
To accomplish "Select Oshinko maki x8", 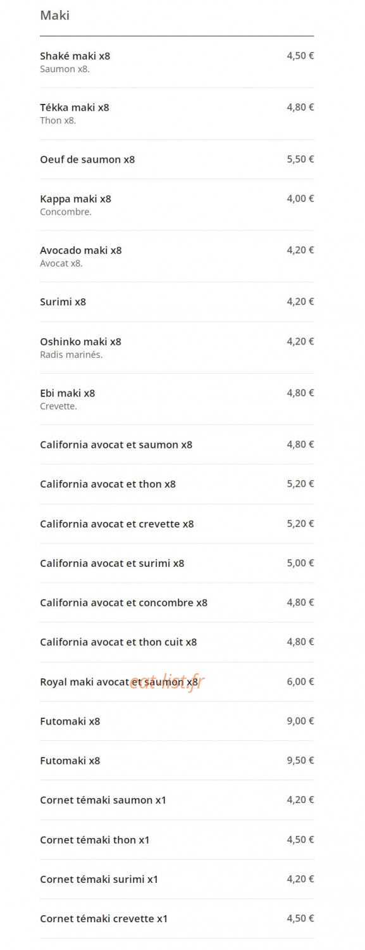I will [x=176, y=347].
